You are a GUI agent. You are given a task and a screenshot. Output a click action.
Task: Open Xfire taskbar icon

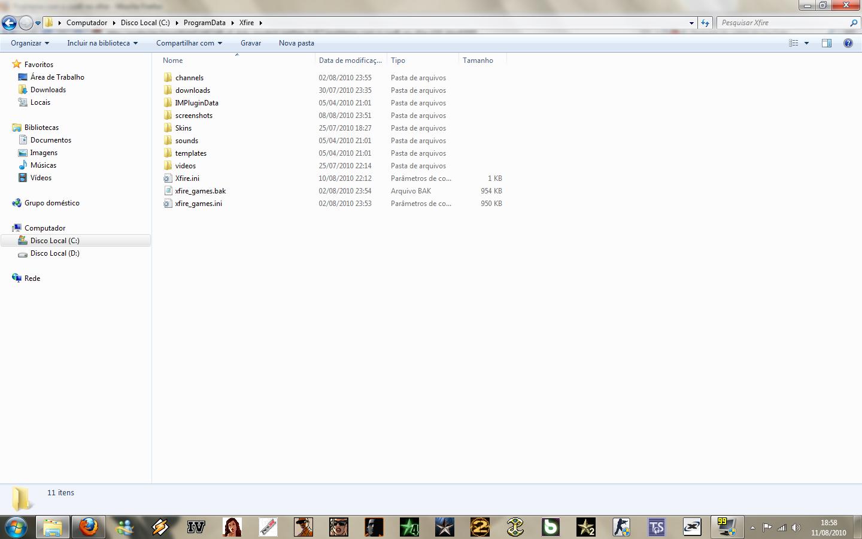coord(692,527)
